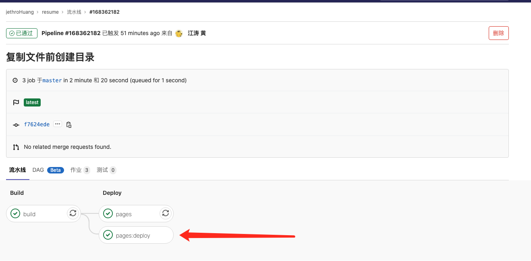Open the resume breadcrumb link

pos(50,12)
